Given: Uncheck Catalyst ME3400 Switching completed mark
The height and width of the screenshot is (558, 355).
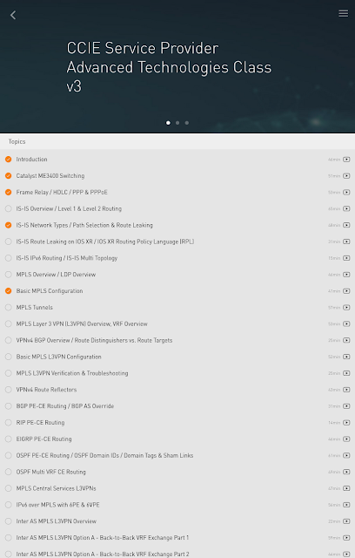Looking at the screenshot, I should pos(8,175).
